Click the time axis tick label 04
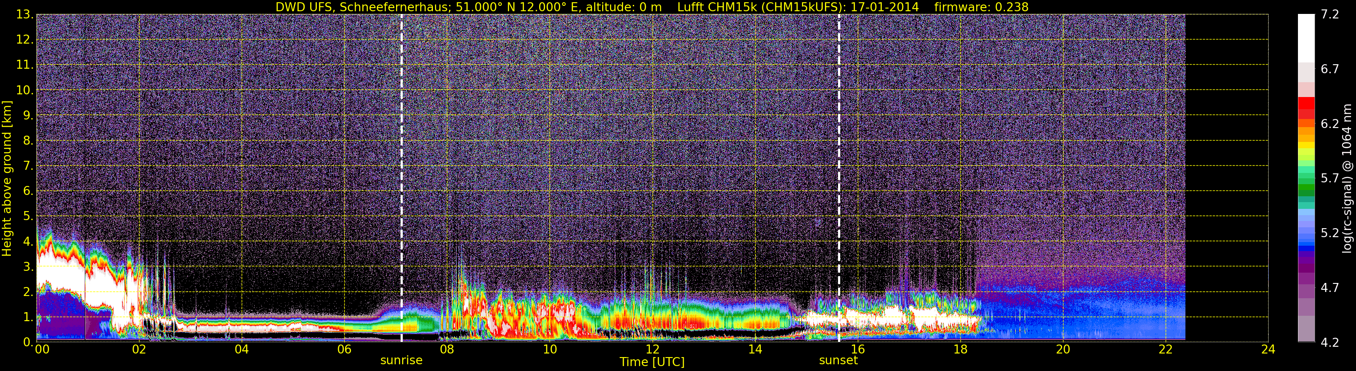Image resolution: width=1356 pixels, height=371 pixels. click(x=242, y=350)
